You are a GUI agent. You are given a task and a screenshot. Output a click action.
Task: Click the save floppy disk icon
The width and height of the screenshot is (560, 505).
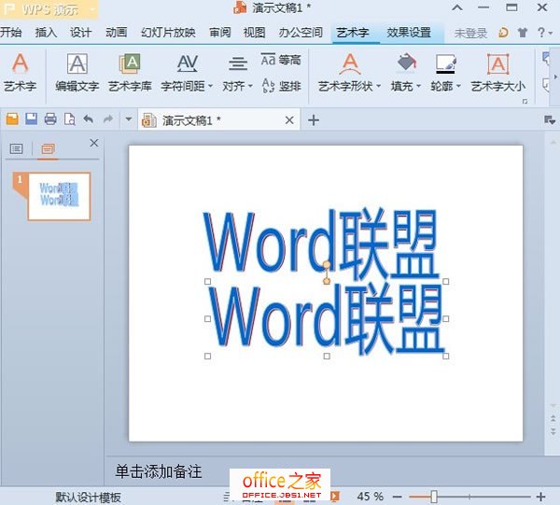pyautogui.click(x=32, y=119)
